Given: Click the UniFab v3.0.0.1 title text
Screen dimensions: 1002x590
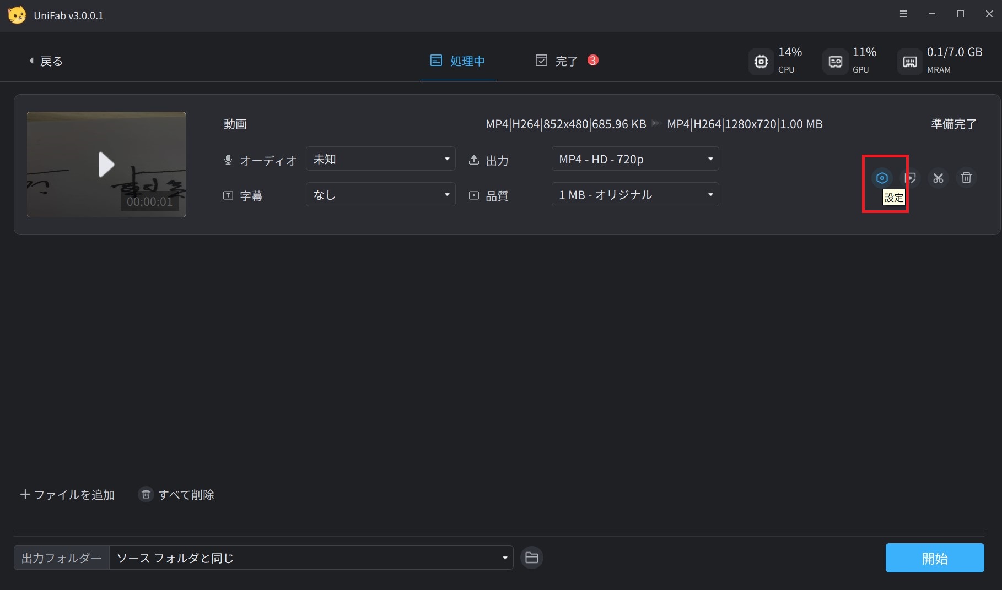Looking at the screenshot, I should tap(69, 15).
